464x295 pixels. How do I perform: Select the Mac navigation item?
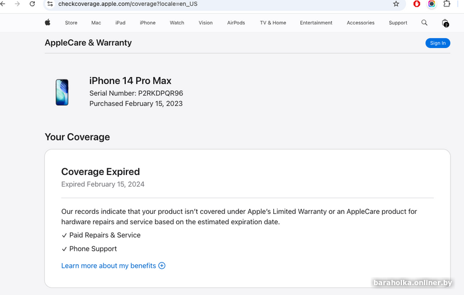(x=96, y=23)
